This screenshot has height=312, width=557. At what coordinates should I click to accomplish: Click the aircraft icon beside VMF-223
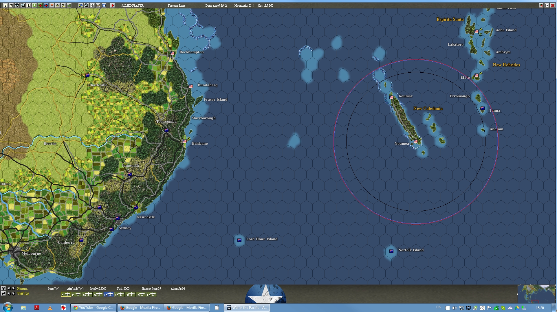(3, 293)
